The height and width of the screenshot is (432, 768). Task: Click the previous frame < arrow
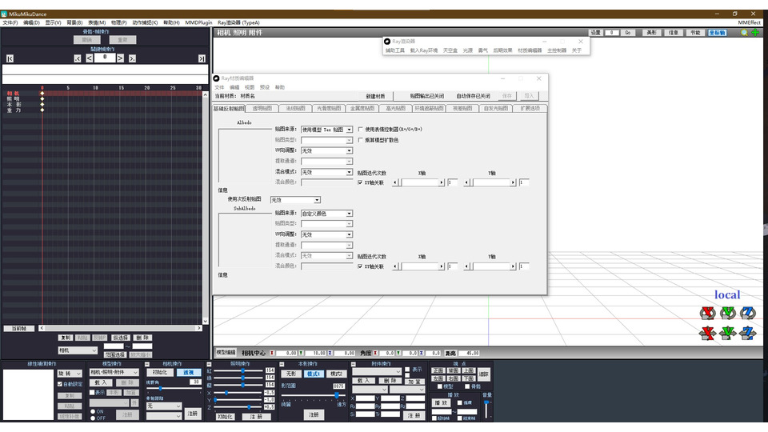coord(90,58)
